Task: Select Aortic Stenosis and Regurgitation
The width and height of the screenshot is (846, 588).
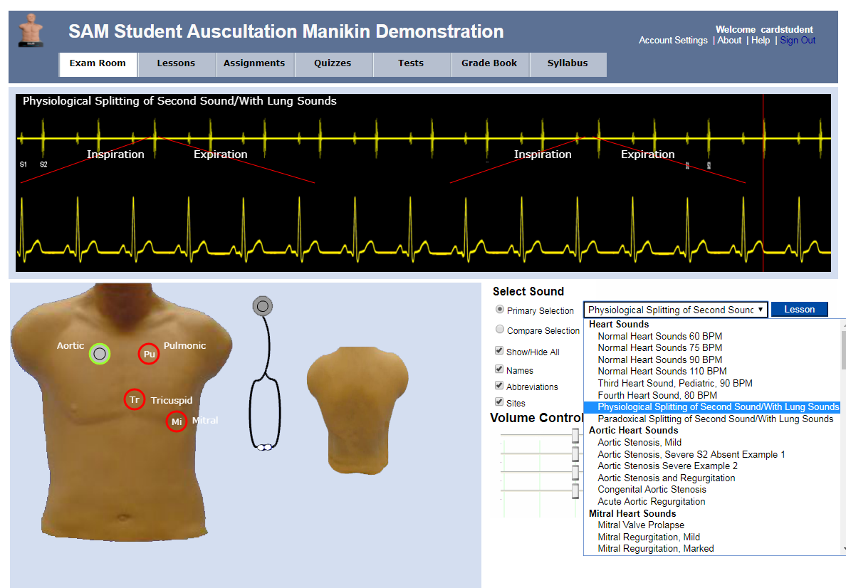Action: (667, 478)
